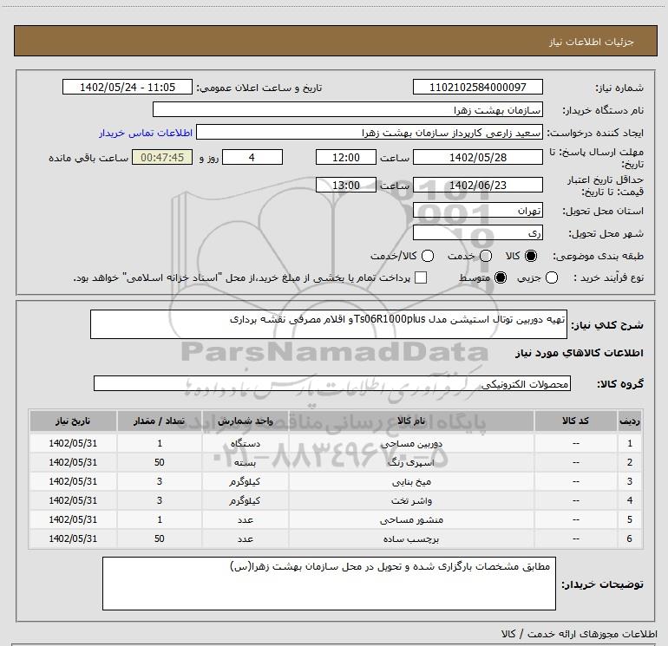The image size is (668, 646).
Task: Click the validity time field 13:00
Action: [346, 185]
